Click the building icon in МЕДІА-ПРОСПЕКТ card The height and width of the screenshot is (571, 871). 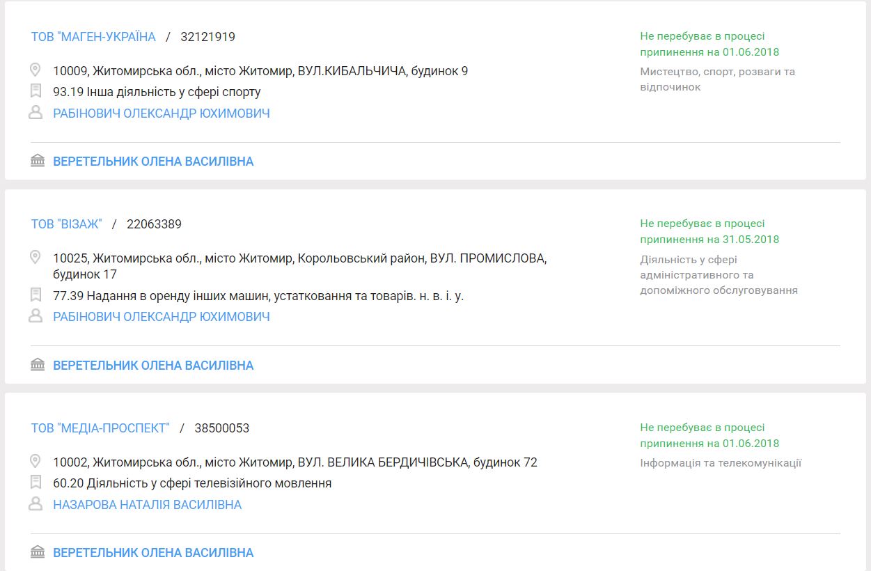pyautogui.click(x=38, y=553)
